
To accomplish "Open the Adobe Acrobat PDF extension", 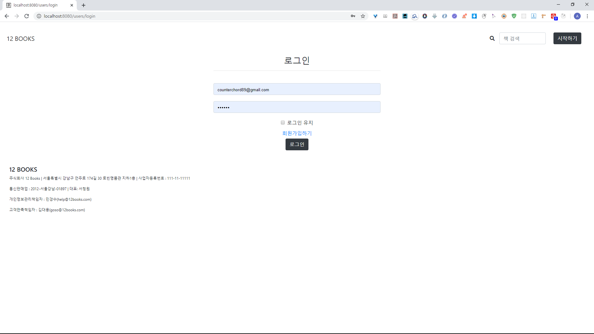I will (x=395, y=16).
